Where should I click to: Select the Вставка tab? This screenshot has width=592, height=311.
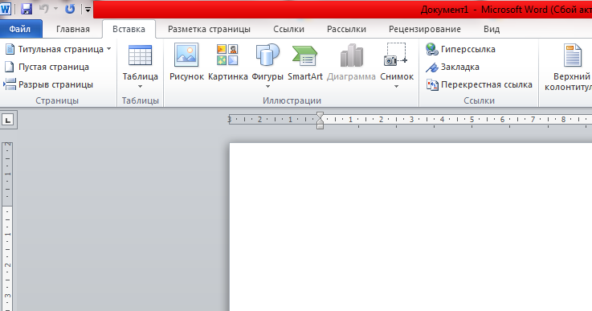coord(129,29)
